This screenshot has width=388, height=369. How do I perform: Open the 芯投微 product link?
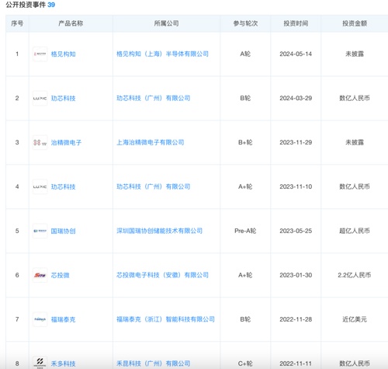tap(61, 275)
